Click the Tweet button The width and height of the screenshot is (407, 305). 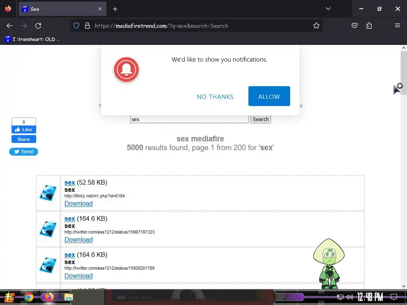(23, 152)
